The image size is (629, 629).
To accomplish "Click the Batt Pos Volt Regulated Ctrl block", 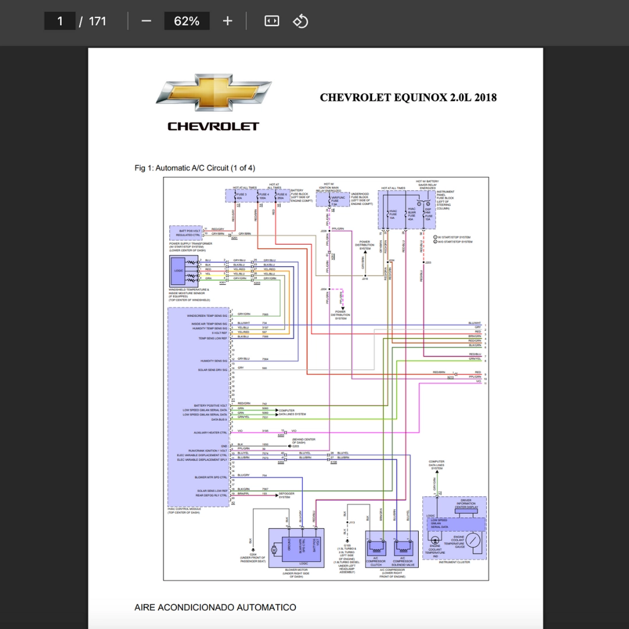I will [186, 233].
